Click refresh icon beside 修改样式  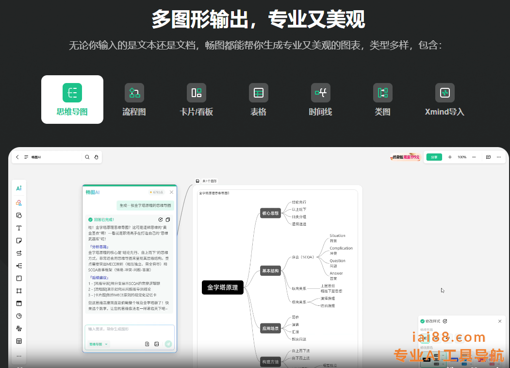tap(445, 321)
